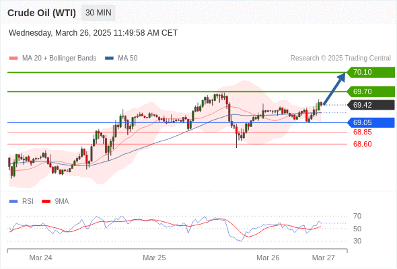Click the pink MA 20 legend swatch

[x=13, y=59]
